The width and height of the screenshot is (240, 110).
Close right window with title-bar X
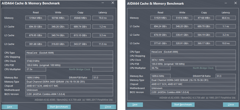tap(235, 3)
